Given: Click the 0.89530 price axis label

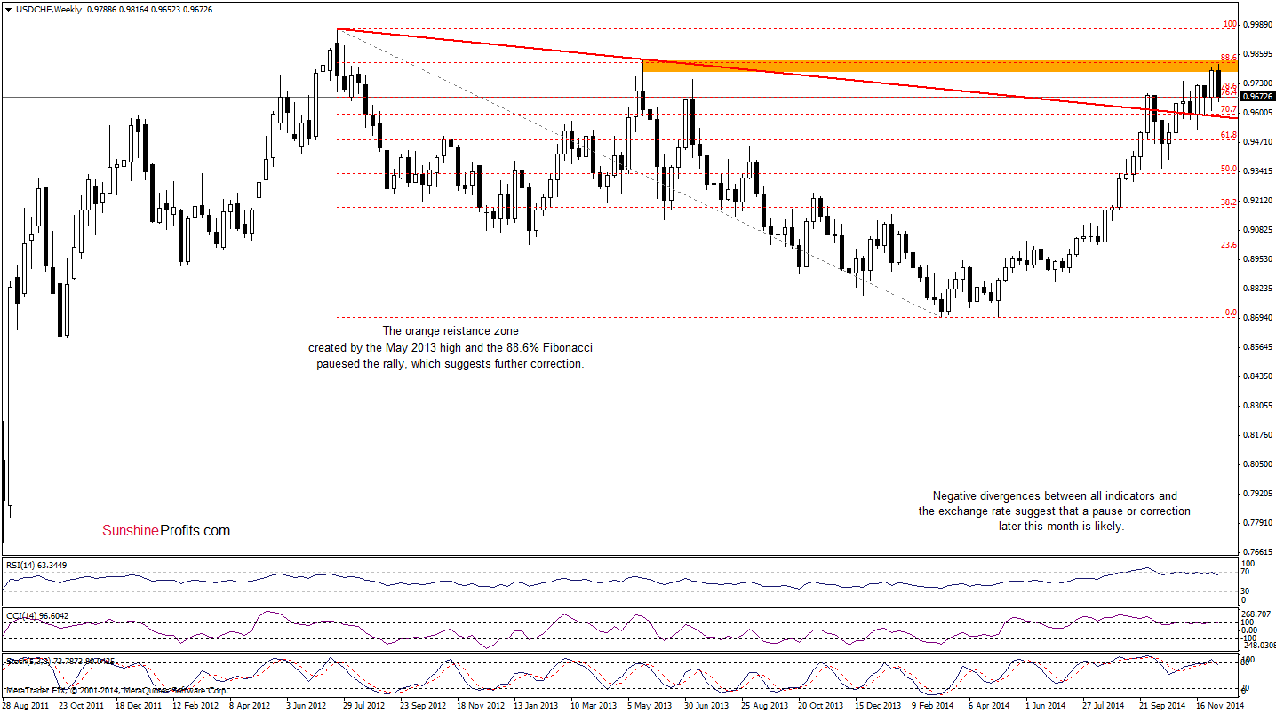Looking at the screenshot, I should [x=1257, y=259].
